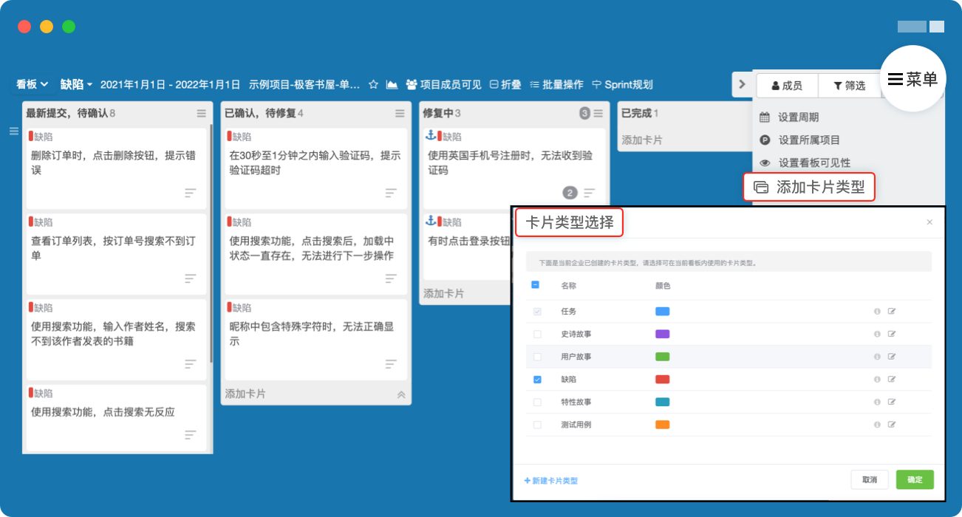
Task: Click the green 确定 button
Action: [915, 480]
